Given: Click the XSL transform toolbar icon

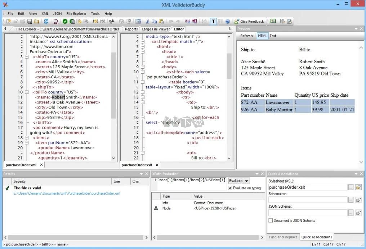Looking at the screenshot, I should pyautogui.click(x=56, y=22).
